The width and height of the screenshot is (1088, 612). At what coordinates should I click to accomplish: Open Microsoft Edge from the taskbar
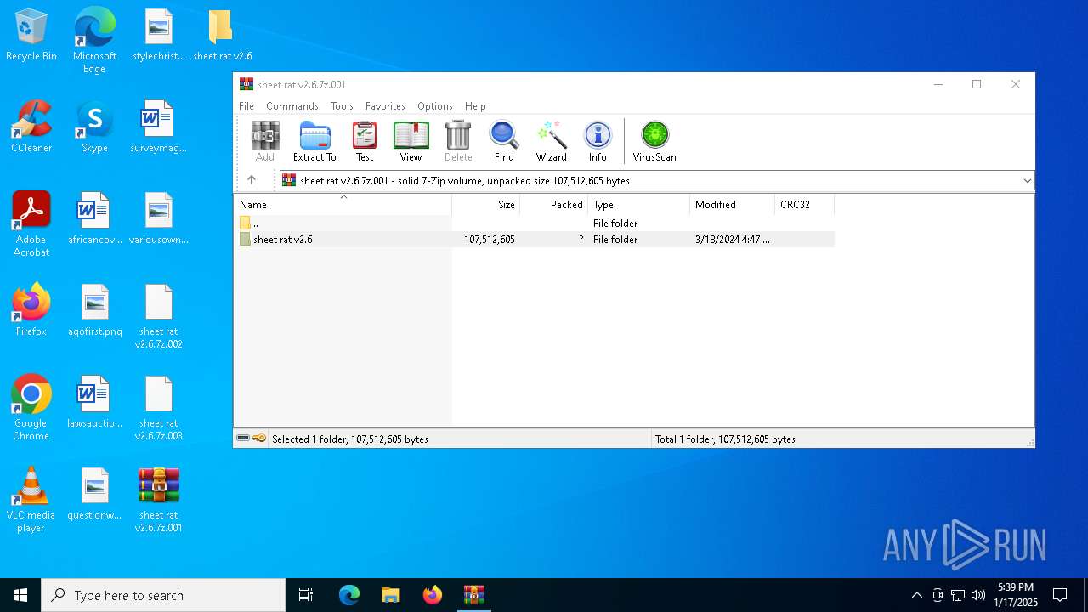point(349,595)
